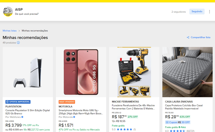Go to Minhas listas breadcrumb link
Image resolution: width=215 pixels, height=132 pixels.
click(x=10, y=31)
